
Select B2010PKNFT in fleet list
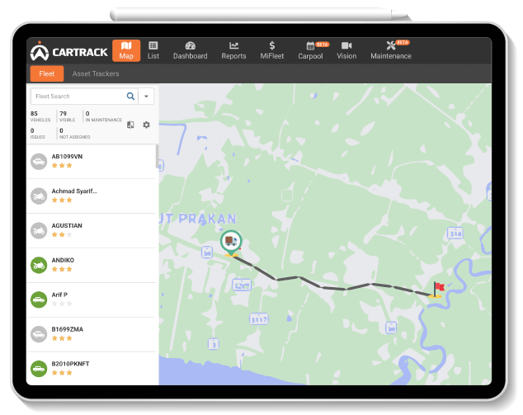(x=91, y=369)
